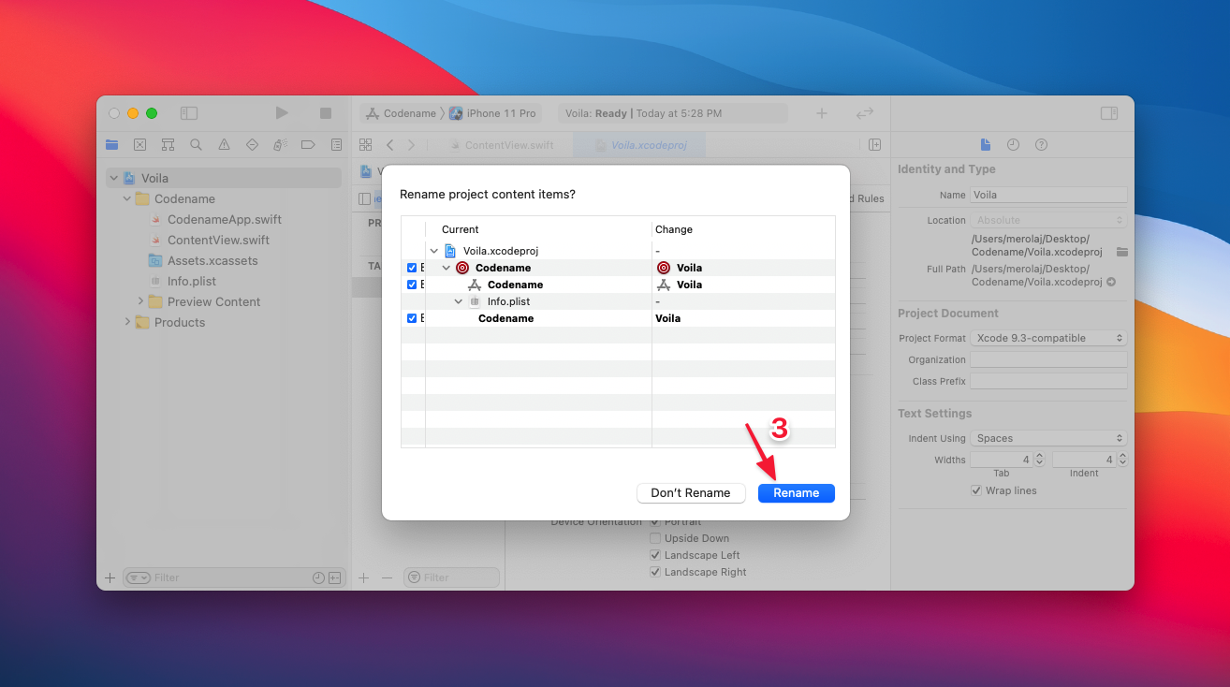
Task: Select Assets.xcassets in navigator
Action: [x=212, y=260]
